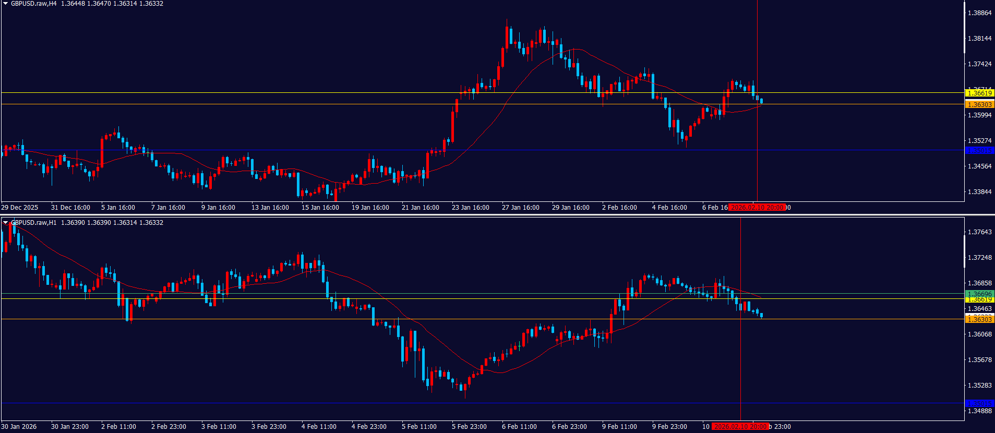Select blue 1.35015 price tag on H4 chart

[x=979, y=151]
